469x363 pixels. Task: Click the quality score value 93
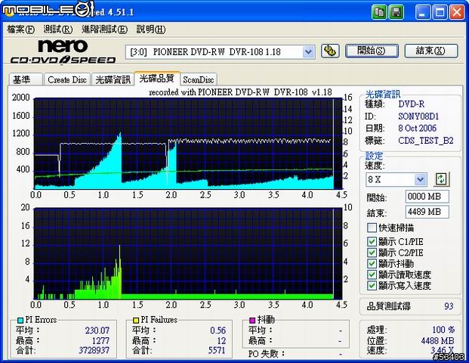pyautogui.click(x=449, y=306)
